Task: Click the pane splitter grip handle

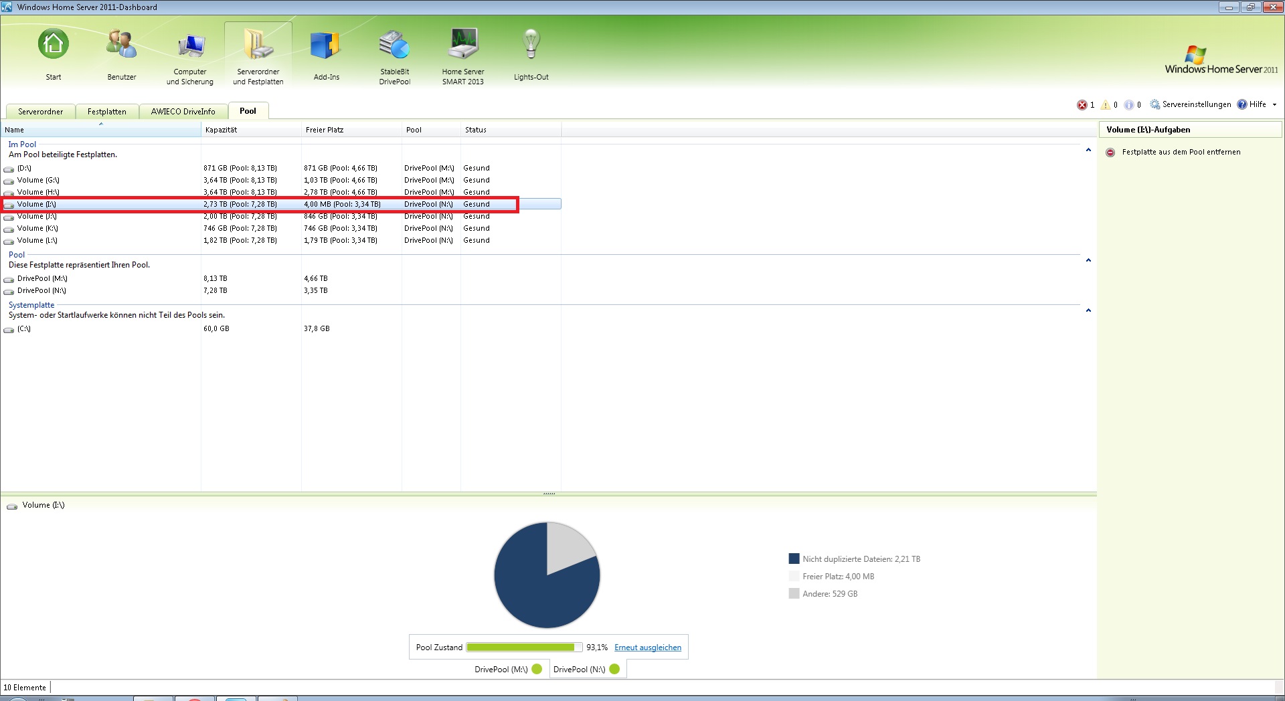Action: pyautogui.click(x=549, y=494)
